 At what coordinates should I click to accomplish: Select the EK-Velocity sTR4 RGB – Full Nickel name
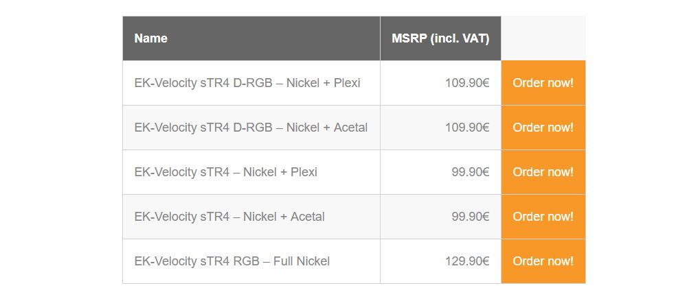232,261
